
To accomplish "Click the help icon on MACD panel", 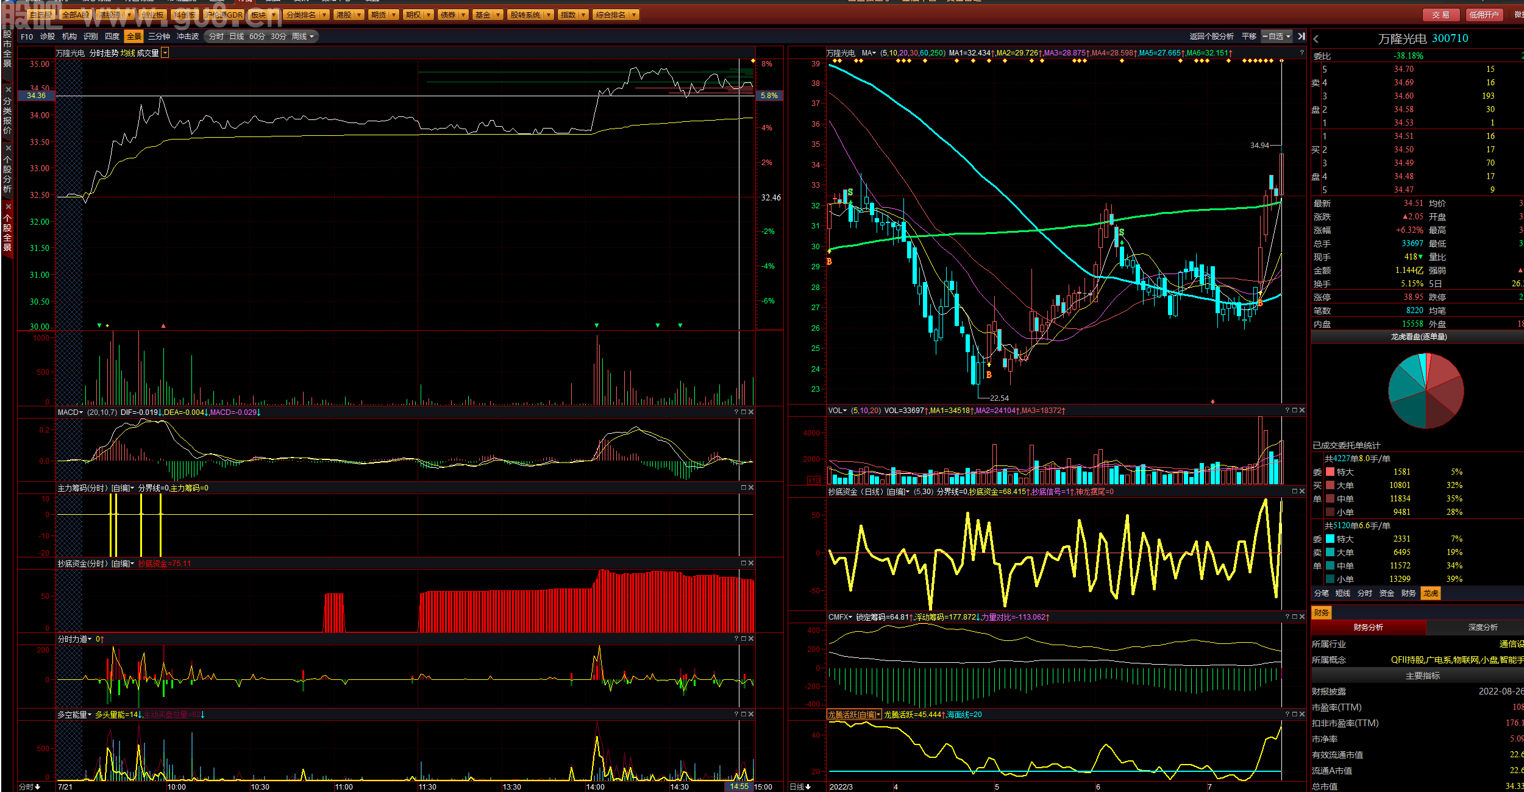I will pyautogui.click(x=736, y=412).
